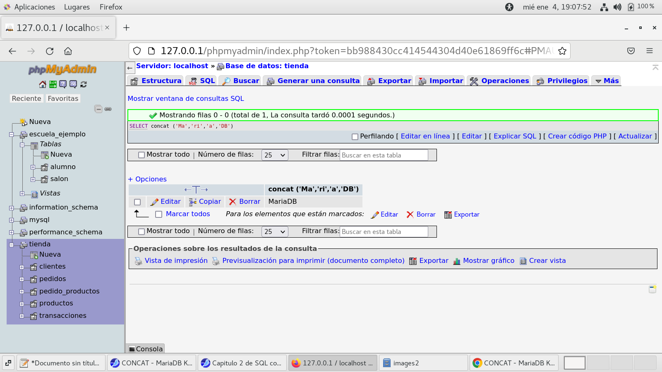Expand the clientes table node
662x372 pixels.
(x=22, y=267)
